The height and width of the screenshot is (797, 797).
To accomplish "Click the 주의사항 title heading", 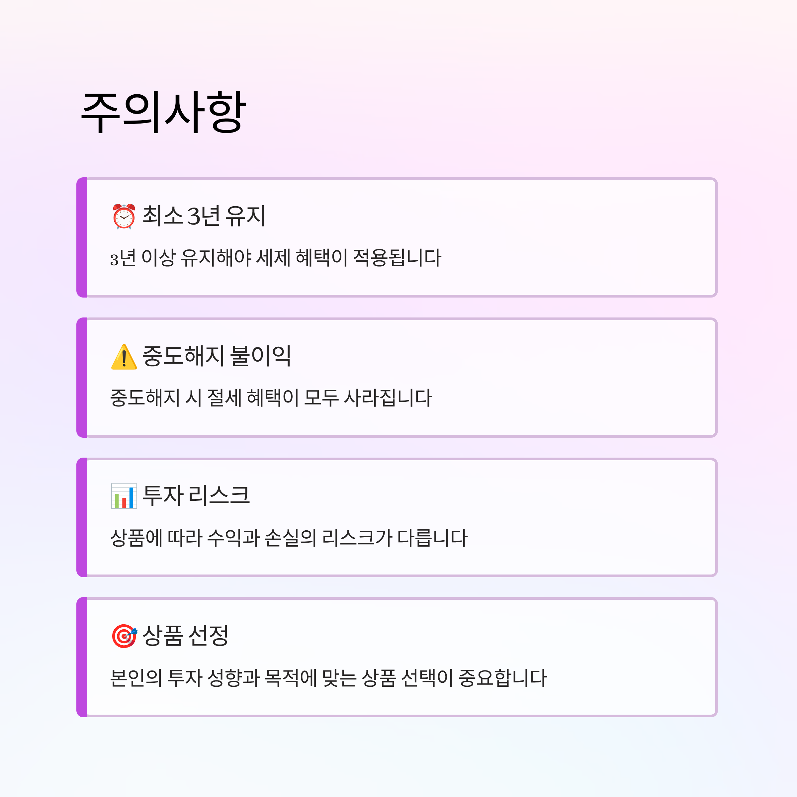I will 164,112.
